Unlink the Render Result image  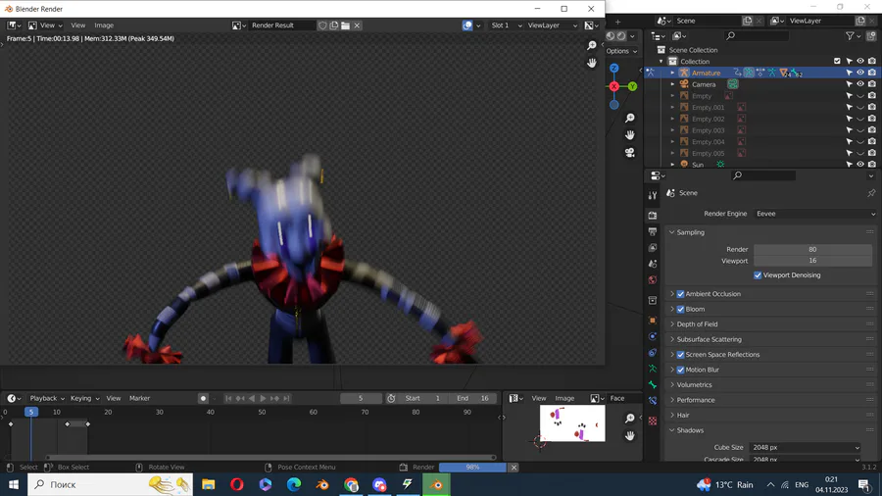coord(357,25)
